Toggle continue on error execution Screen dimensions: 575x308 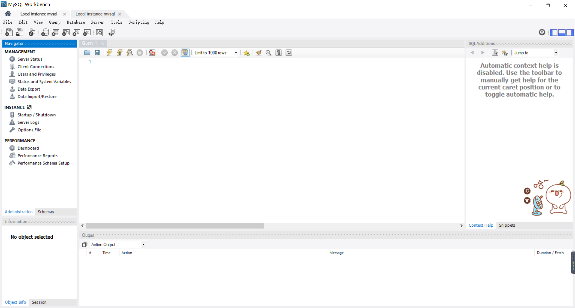pyautogui.click(x=152, y=53)
